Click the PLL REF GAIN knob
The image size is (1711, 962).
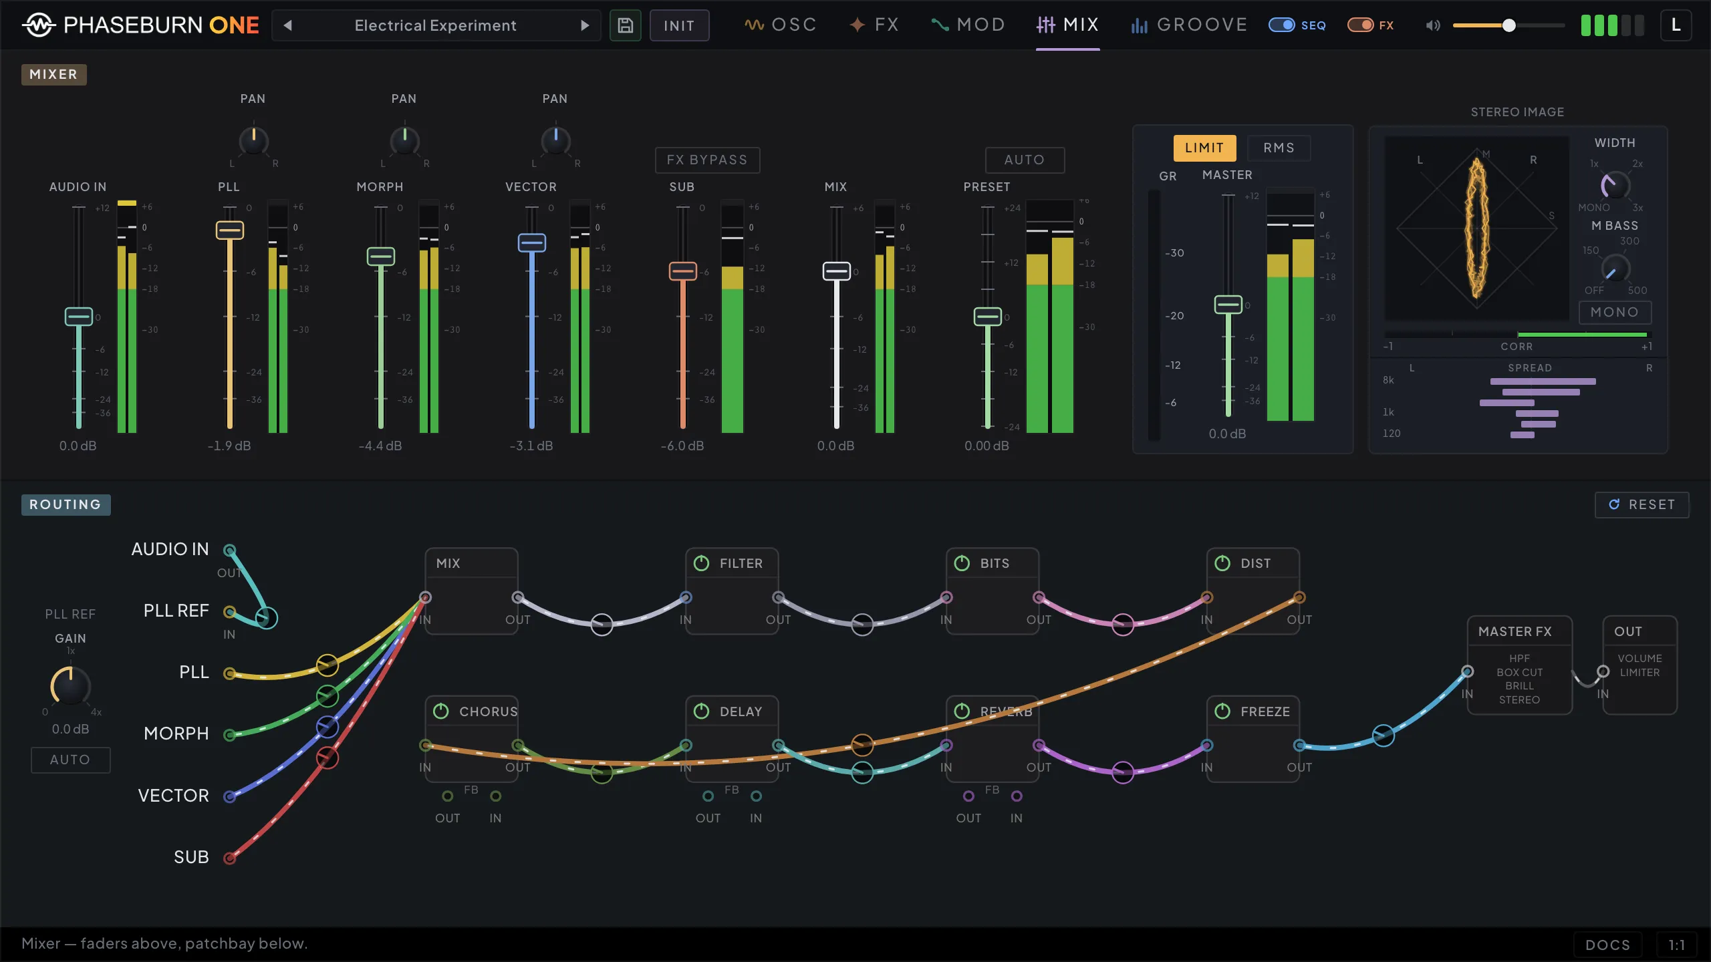[70, 685]
